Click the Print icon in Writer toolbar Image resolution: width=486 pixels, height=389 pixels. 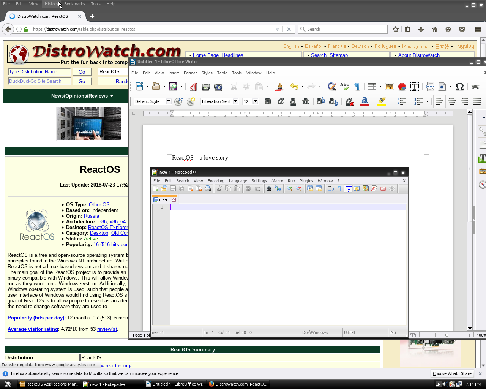tap(206, 87)
